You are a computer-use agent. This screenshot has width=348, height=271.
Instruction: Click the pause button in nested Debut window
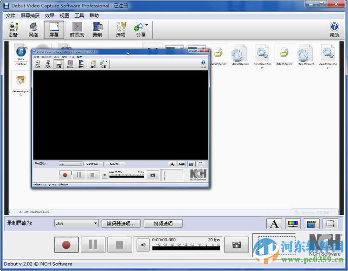79,175
